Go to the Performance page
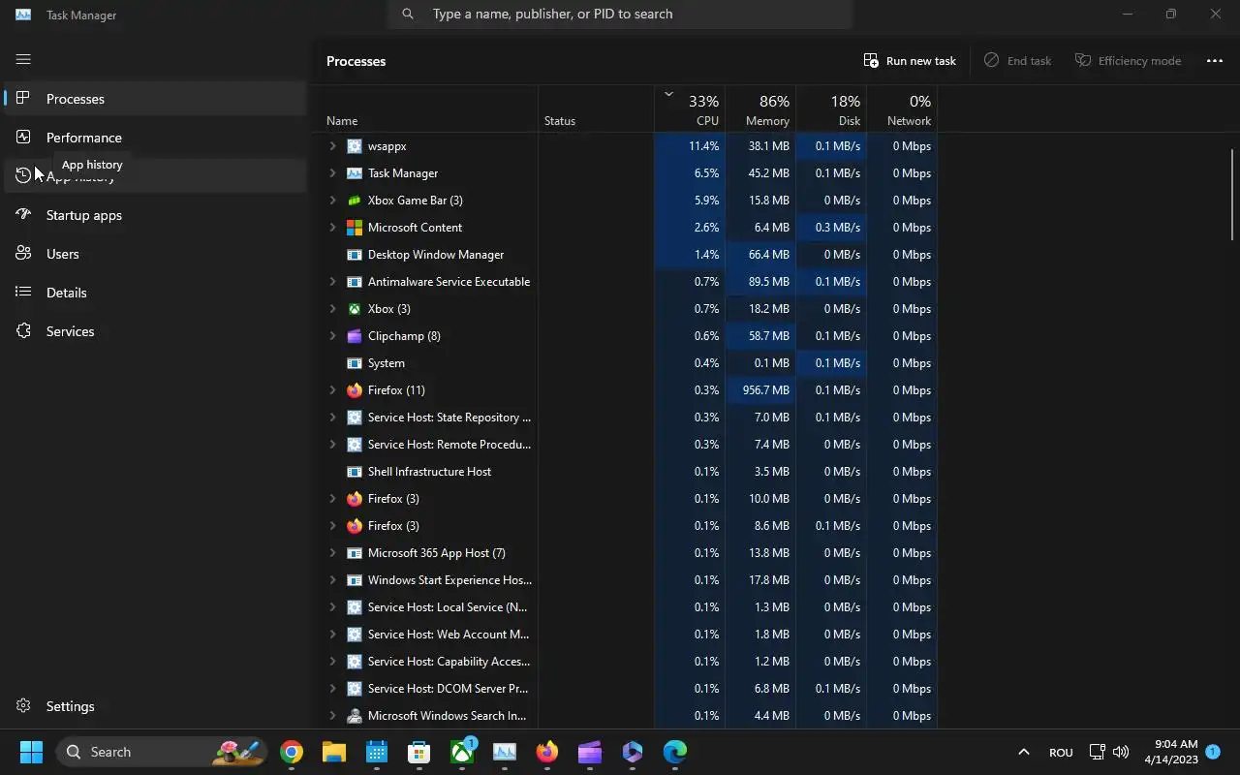Screen dimensions: 1240x775 click(155, 138)
